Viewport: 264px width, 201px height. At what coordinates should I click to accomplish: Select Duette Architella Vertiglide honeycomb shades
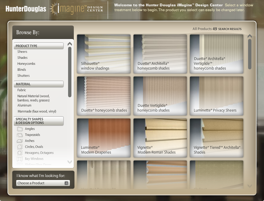(217, 54)
